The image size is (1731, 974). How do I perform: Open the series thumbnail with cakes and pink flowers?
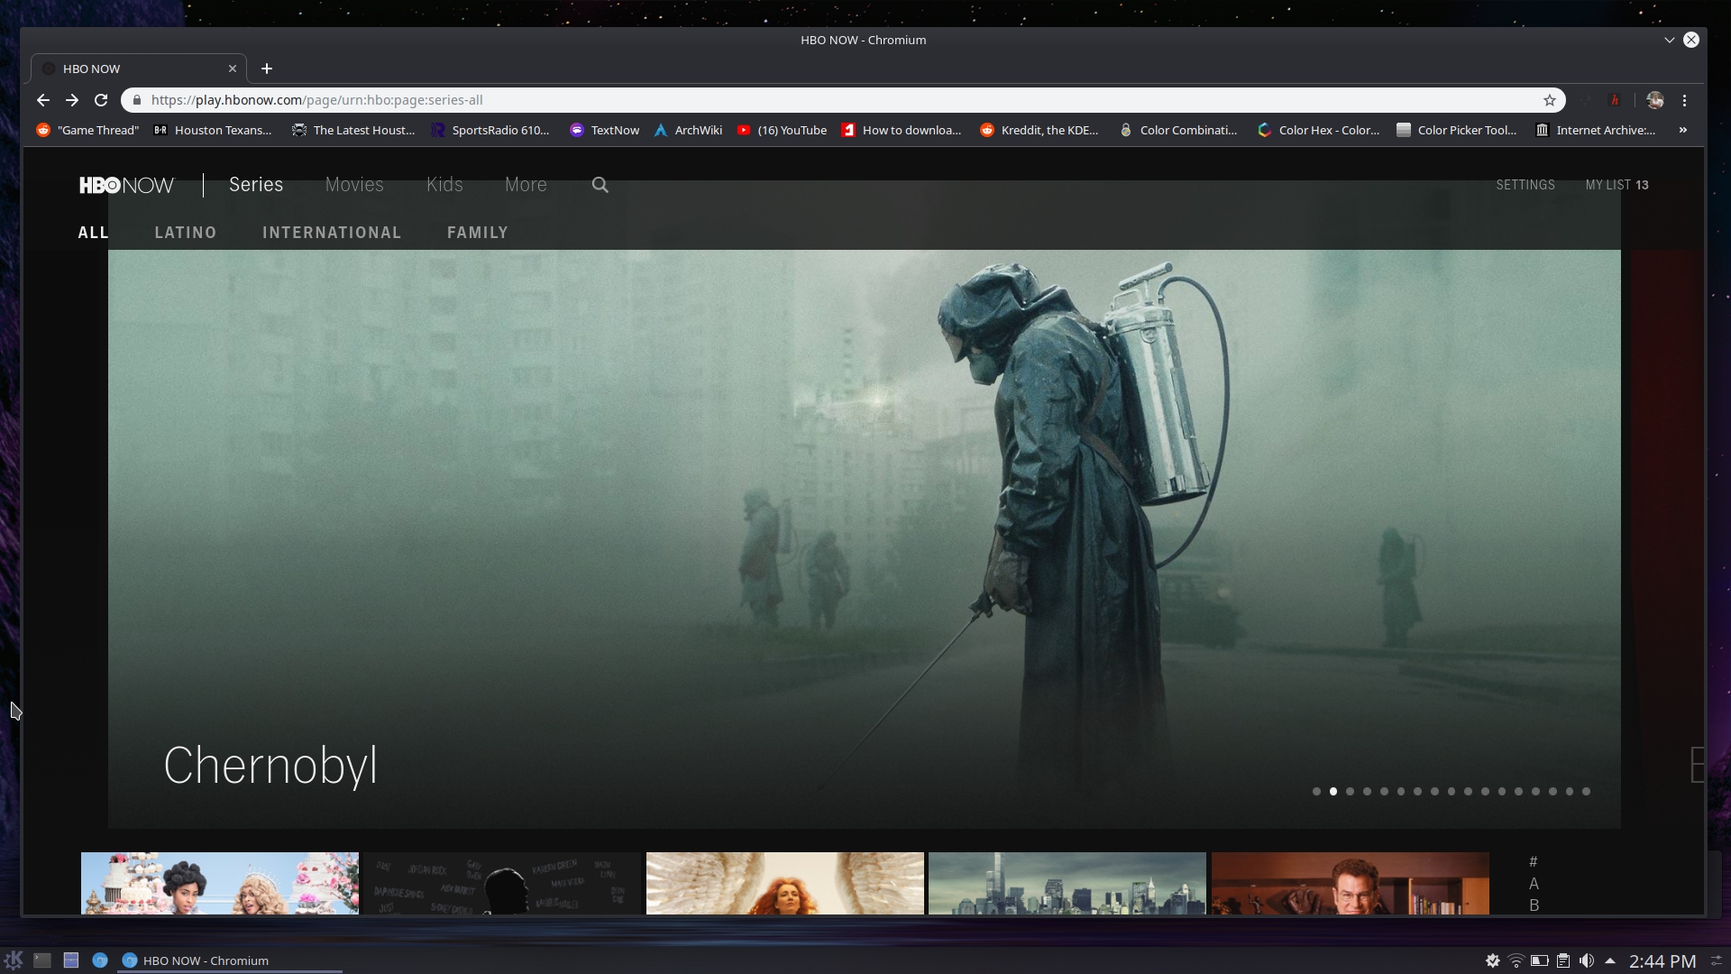tap(220, 883)
